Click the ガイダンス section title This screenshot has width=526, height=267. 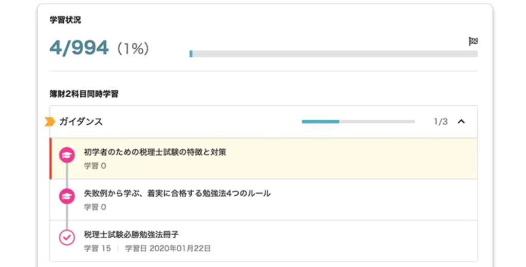(x=81, y=122)
